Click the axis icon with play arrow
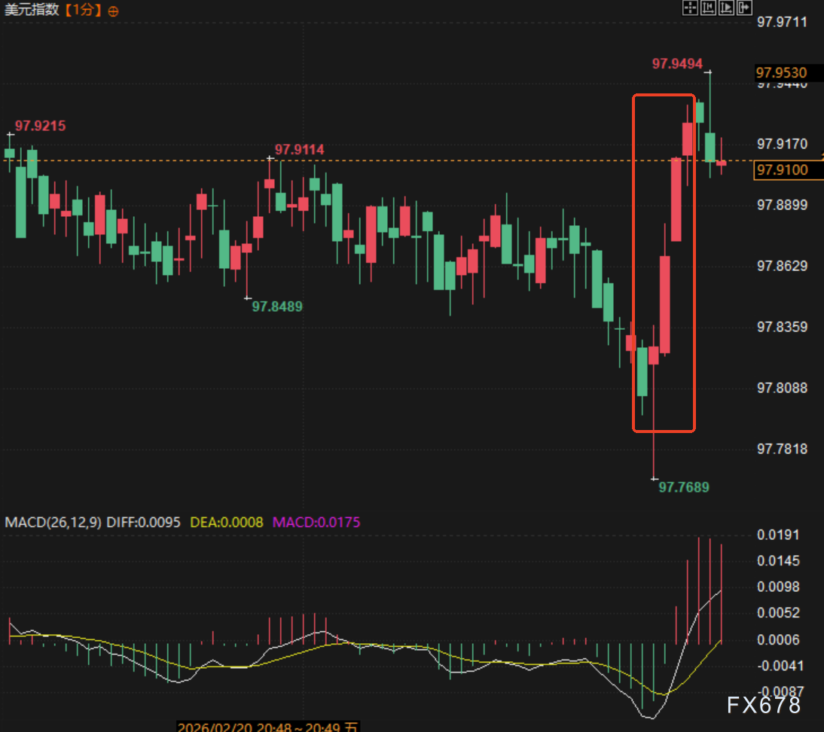This screenshot has height=732, width=824. coord(726,8)
